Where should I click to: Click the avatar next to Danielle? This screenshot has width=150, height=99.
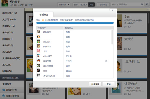(x=38, y=46)
